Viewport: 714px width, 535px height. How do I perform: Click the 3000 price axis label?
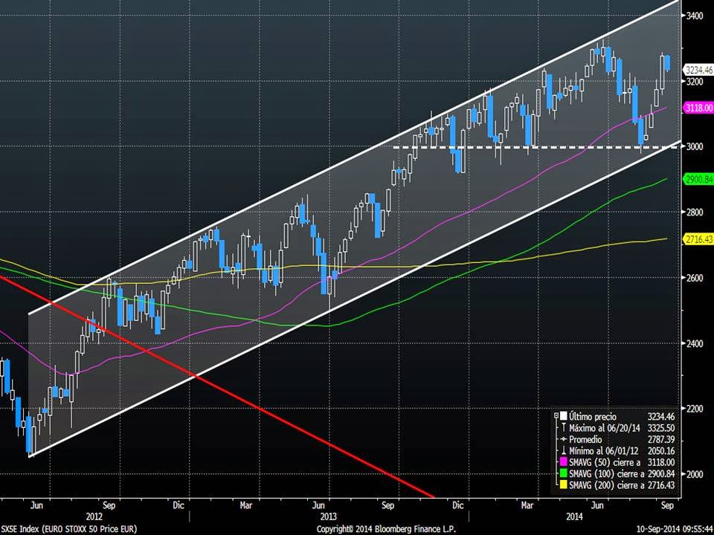694,146
